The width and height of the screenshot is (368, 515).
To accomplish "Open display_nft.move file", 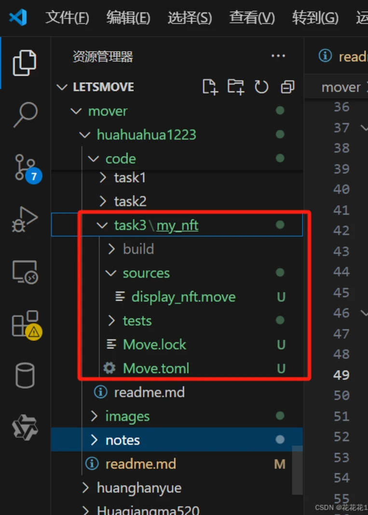I will click(x=183, y=297).
